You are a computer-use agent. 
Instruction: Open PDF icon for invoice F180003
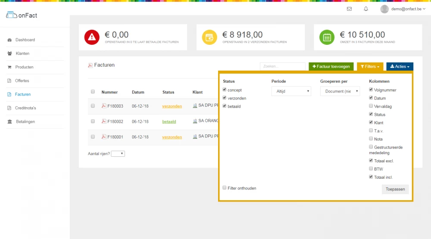104,106
